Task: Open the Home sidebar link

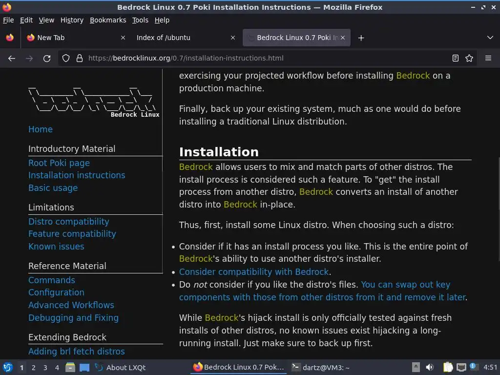Action: pyautogui.click(x=41, y=129)
